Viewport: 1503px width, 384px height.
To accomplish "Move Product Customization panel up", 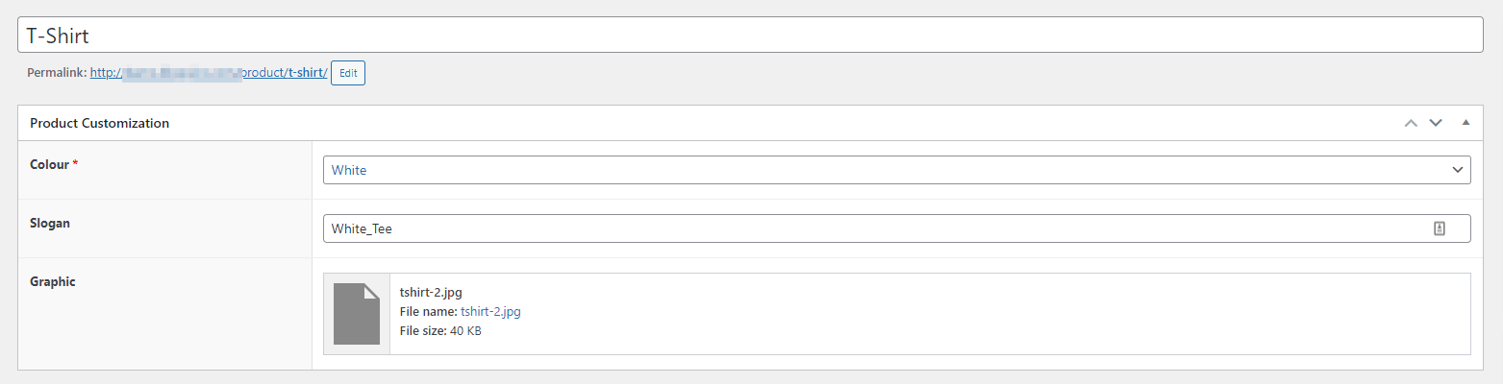I will (1411, 123).
